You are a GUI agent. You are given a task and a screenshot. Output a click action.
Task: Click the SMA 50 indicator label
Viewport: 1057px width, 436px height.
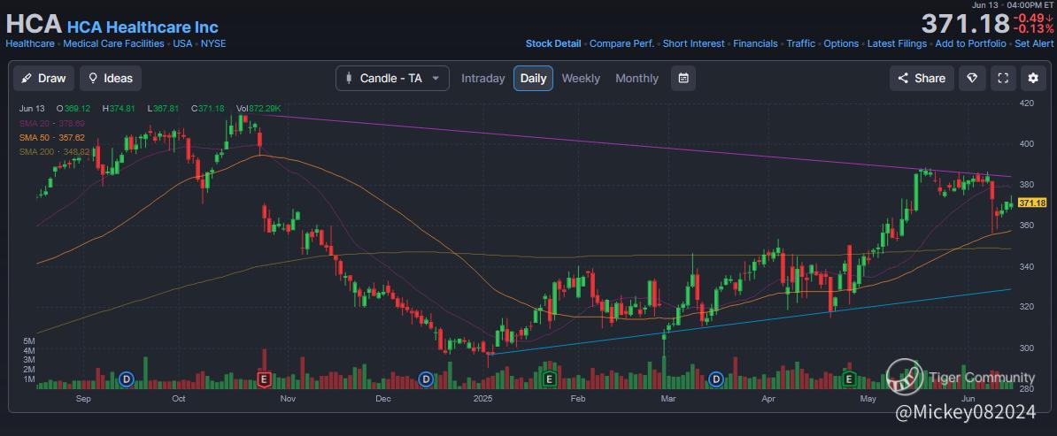click(52, 137)
